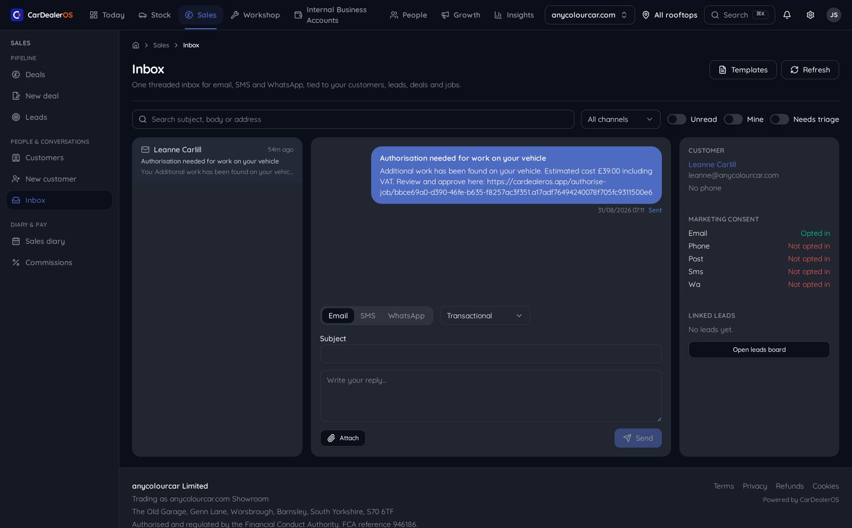852x528 pixels.
Task: Select the SMS reply tab
Action: pos(368,316)
